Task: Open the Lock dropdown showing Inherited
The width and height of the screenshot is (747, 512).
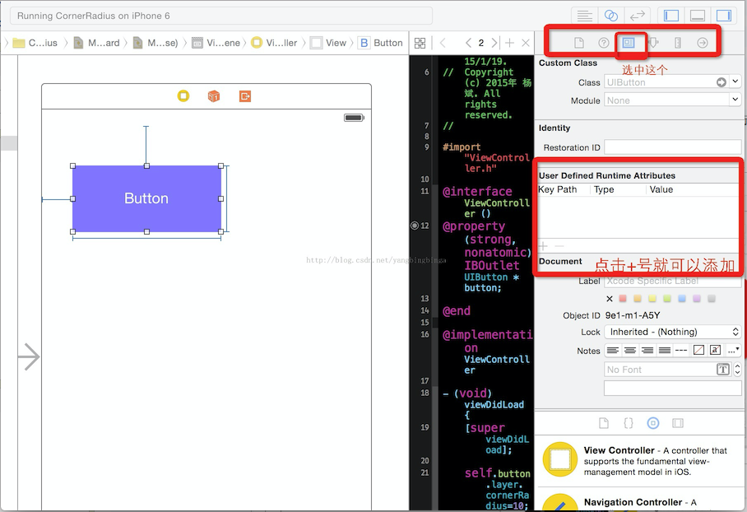Action: [673, 332]
